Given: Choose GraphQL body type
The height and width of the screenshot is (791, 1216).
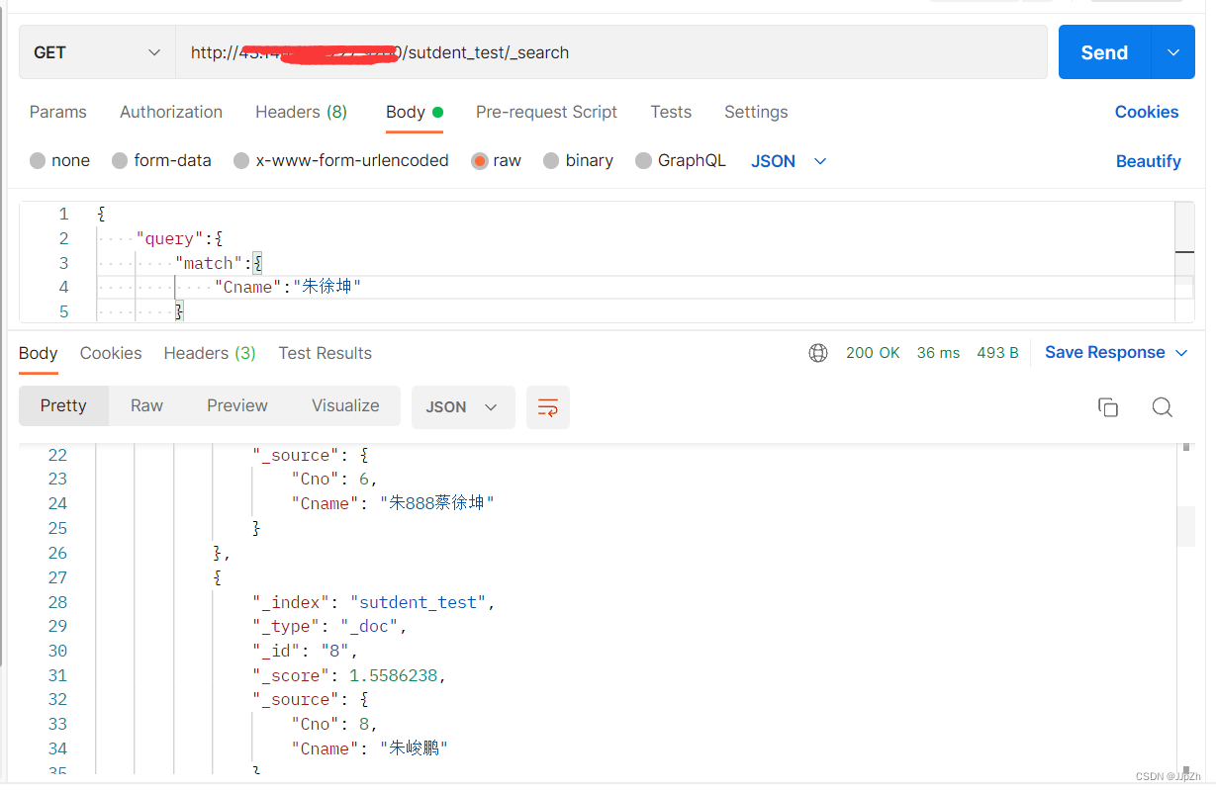Looking at the screenshot, I should coord(643,160).
